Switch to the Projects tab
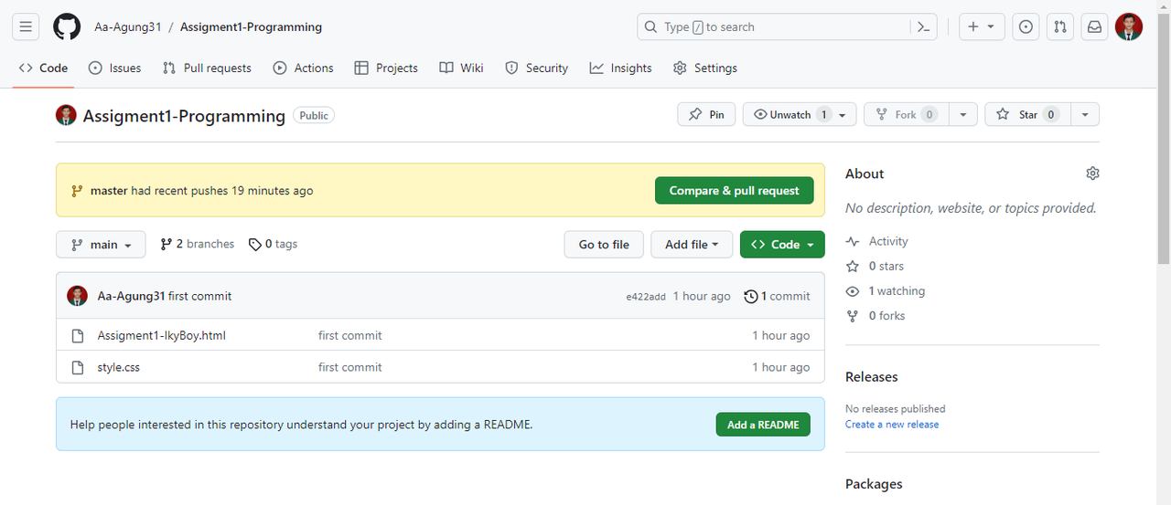The width and height of the screenshot is (1171, 505). (386, 68)
